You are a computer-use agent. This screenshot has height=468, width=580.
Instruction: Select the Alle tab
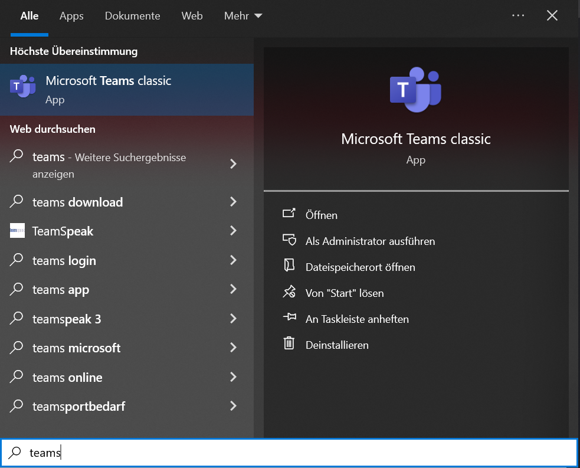(x=30, y=16)
